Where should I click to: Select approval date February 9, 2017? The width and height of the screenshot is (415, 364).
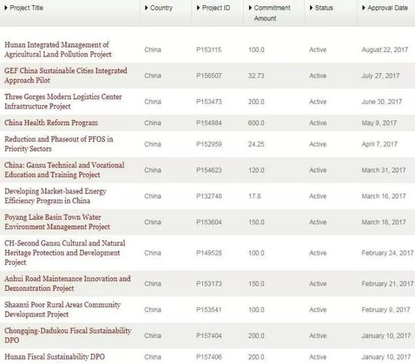pos(386,310)
